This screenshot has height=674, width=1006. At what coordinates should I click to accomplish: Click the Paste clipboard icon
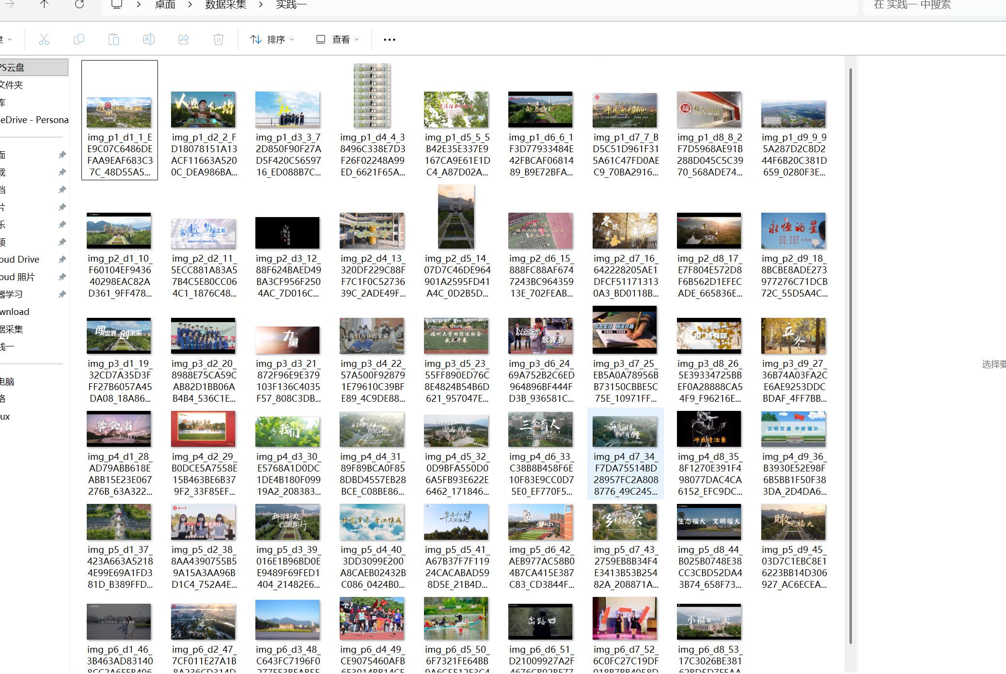(x=114, y=39)
